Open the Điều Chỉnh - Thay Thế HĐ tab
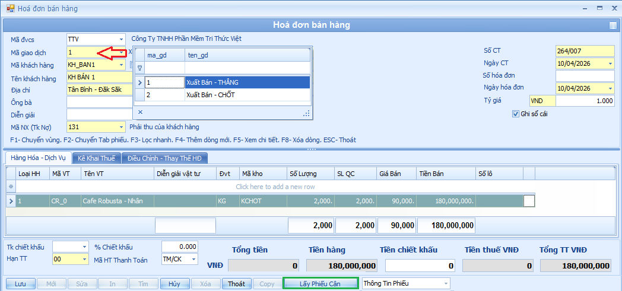 click(x=164, y=158)
